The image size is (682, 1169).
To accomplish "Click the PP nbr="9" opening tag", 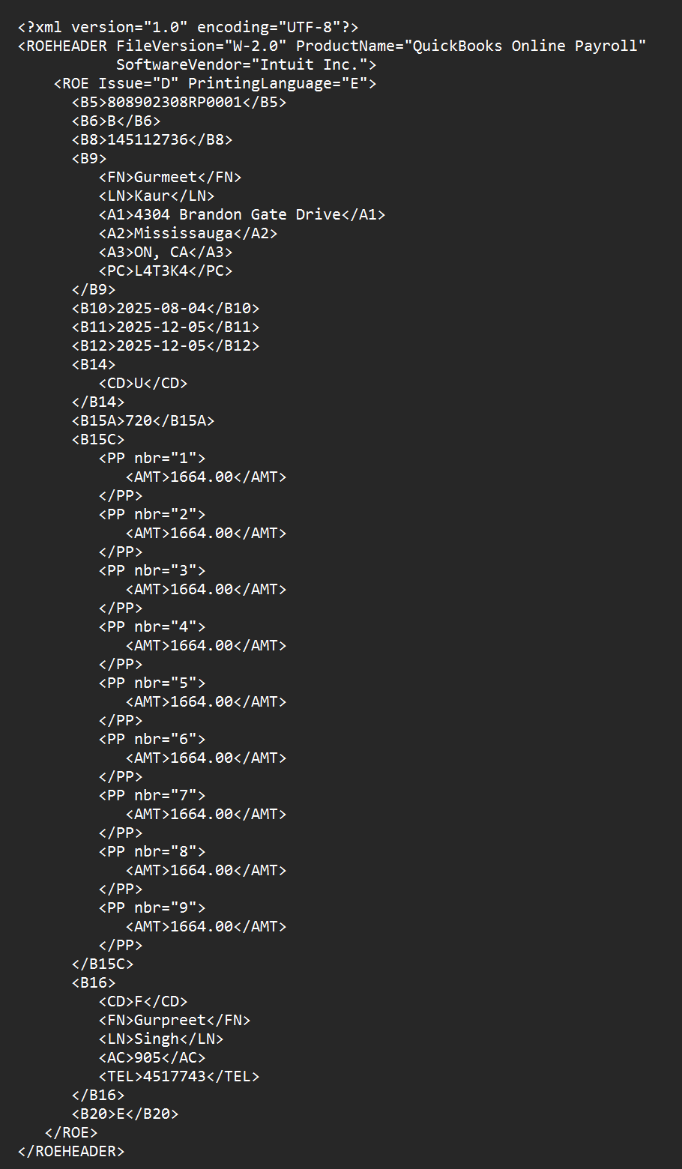I will pyautogui.click(x=151, y=907).
